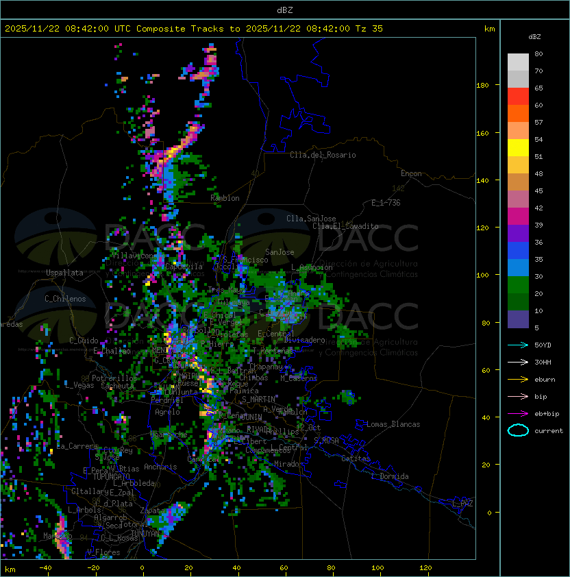Screen dimensions: 570x577
Task: Click the 'Cltallary' place label
Action: pos(90,491)
